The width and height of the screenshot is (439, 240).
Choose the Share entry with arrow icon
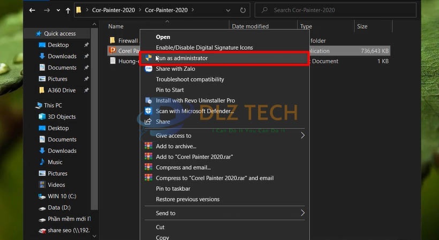(163, 122)
